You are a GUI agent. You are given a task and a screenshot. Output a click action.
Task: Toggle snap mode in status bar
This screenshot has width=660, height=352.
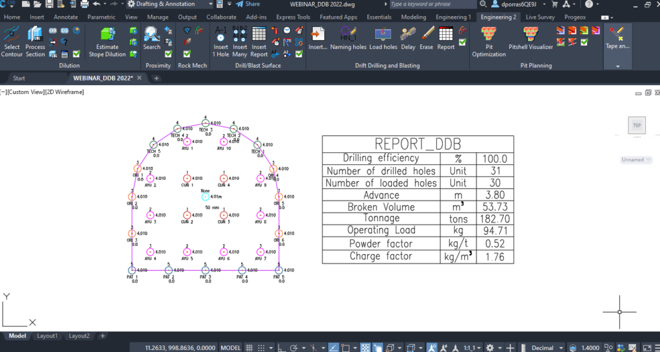click(x=261, y=347)
